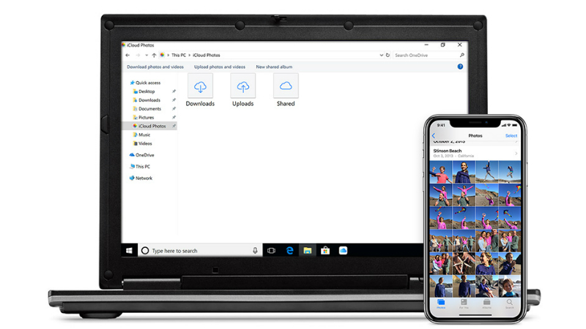
Task: Tap the For You tab on iPhone
Action: coord(464,304)
